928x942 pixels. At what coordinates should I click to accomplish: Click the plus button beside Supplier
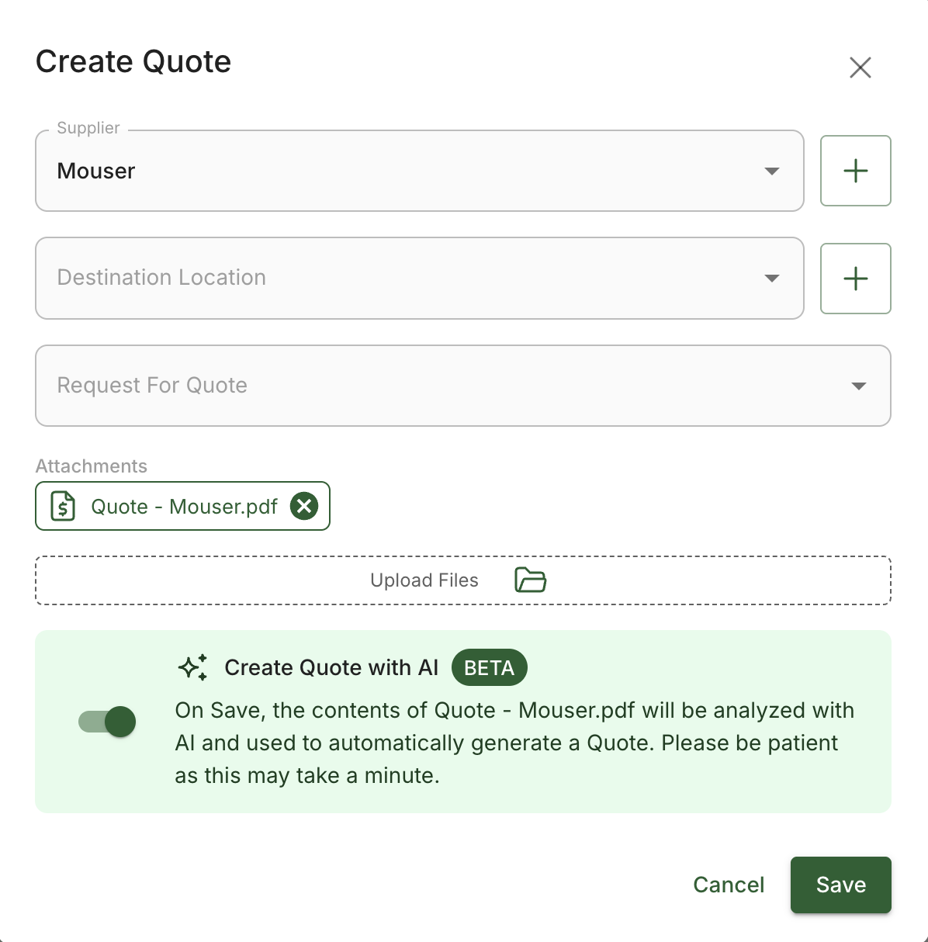tap(855, 171)
